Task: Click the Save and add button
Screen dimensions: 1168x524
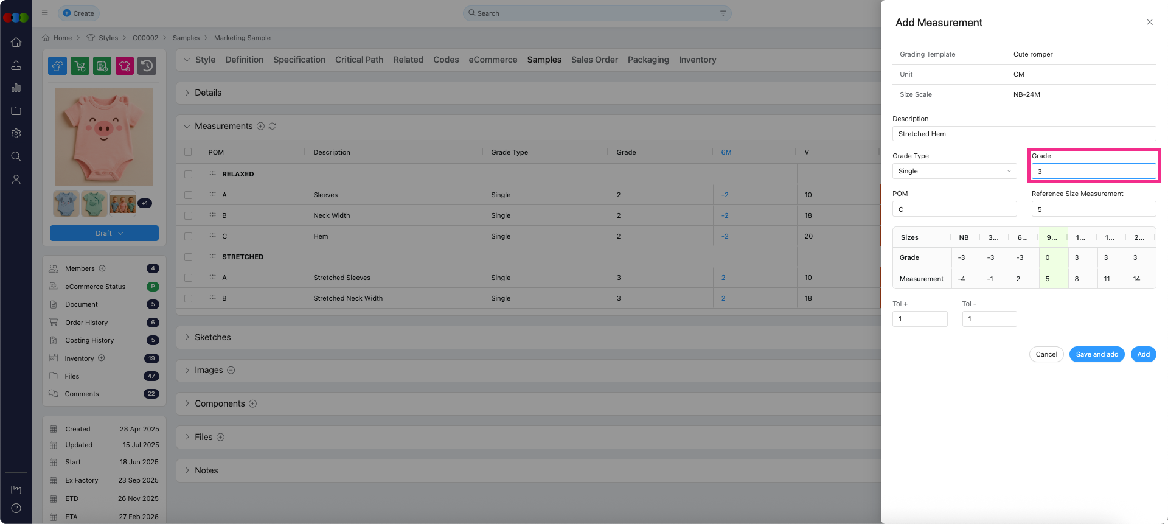Action: tap(1096, 354)
